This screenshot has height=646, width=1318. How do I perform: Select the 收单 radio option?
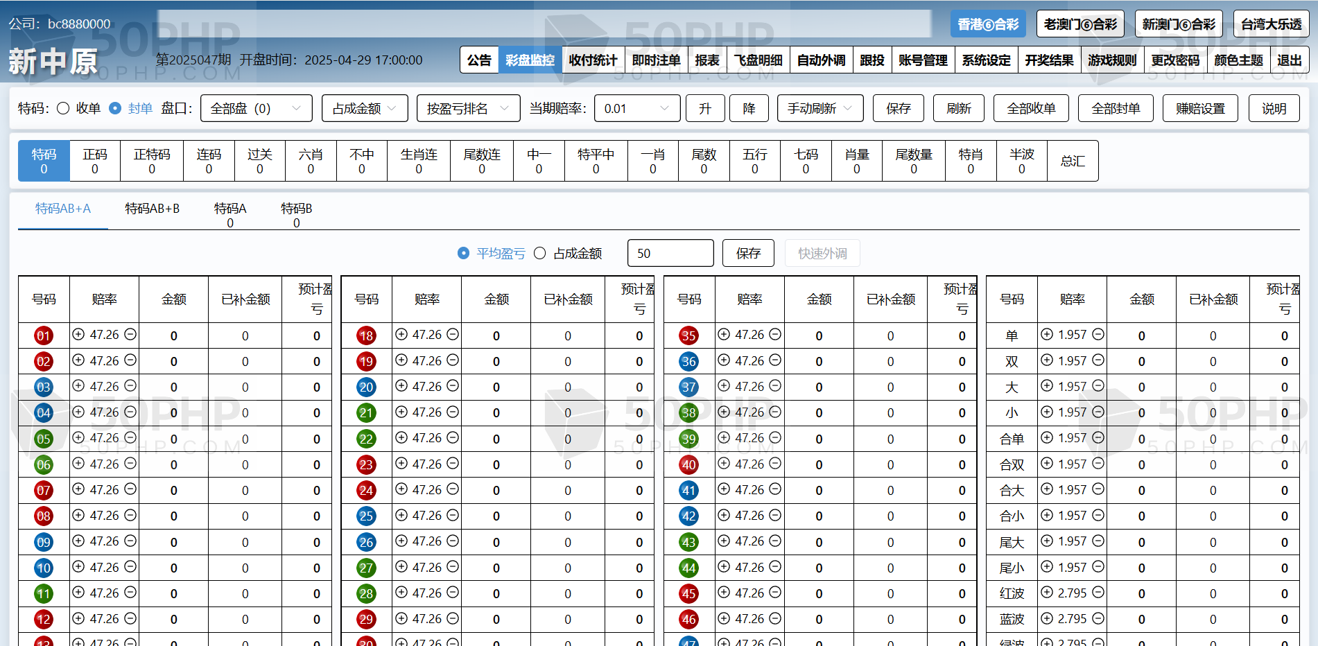click(63, 109)
